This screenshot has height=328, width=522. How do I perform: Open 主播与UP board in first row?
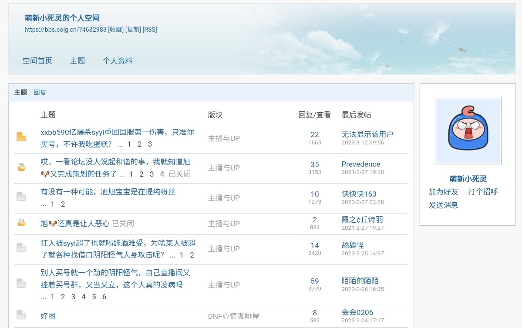pos(224,138)
